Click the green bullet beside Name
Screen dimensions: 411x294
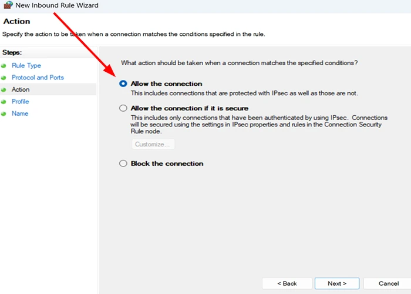coord(4,114)
